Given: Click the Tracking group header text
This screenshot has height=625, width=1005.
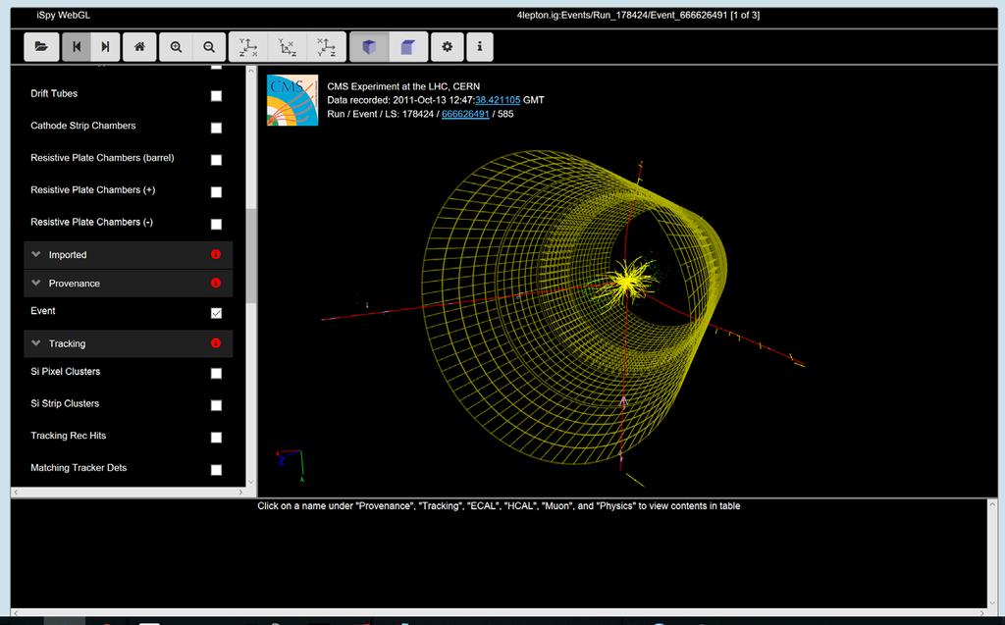Looking at the screenshot, I should coord(68,343).
